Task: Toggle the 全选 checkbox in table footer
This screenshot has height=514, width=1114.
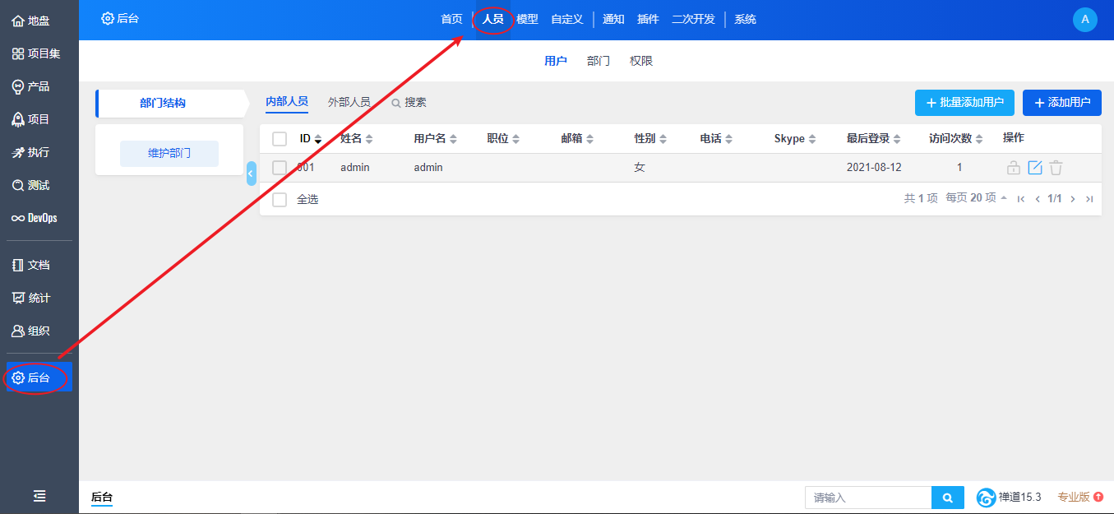Action: click(x=280, y=199)
